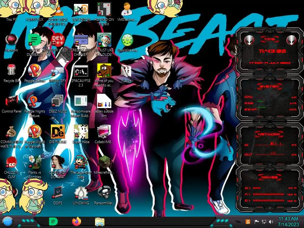This screenshot has height=228, width=304.
Task: Open the portrait icon 'OOPS DID I DO THAT'
Action: coord(58,167)
